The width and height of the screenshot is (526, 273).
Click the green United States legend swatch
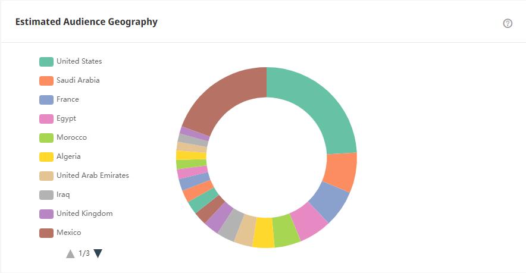pyautogui.click(x=46, y=62)
